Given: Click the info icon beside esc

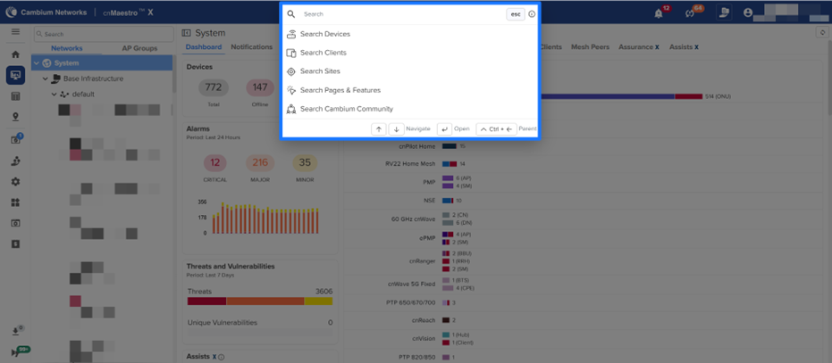Looking at the screenshot, I should coord(532,14).
